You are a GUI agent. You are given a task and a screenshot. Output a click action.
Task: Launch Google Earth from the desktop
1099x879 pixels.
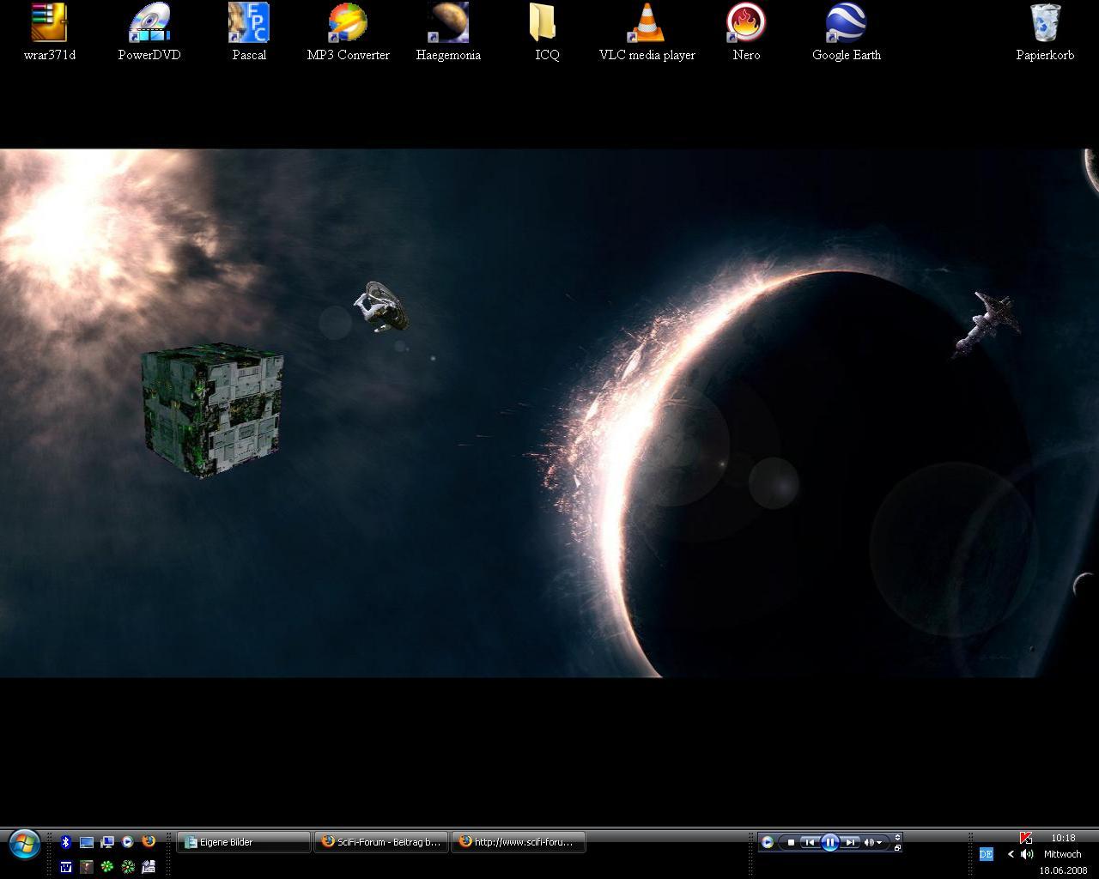846,24
